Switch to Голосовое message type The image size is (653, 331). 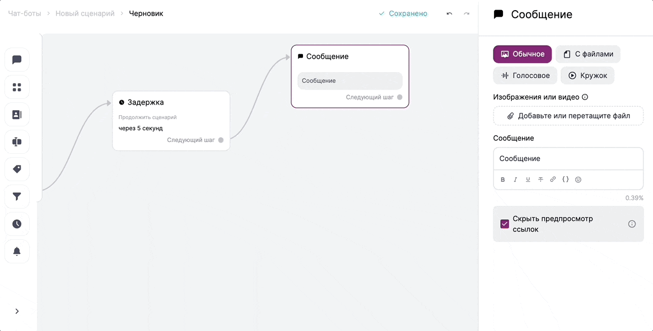point(525,75)
